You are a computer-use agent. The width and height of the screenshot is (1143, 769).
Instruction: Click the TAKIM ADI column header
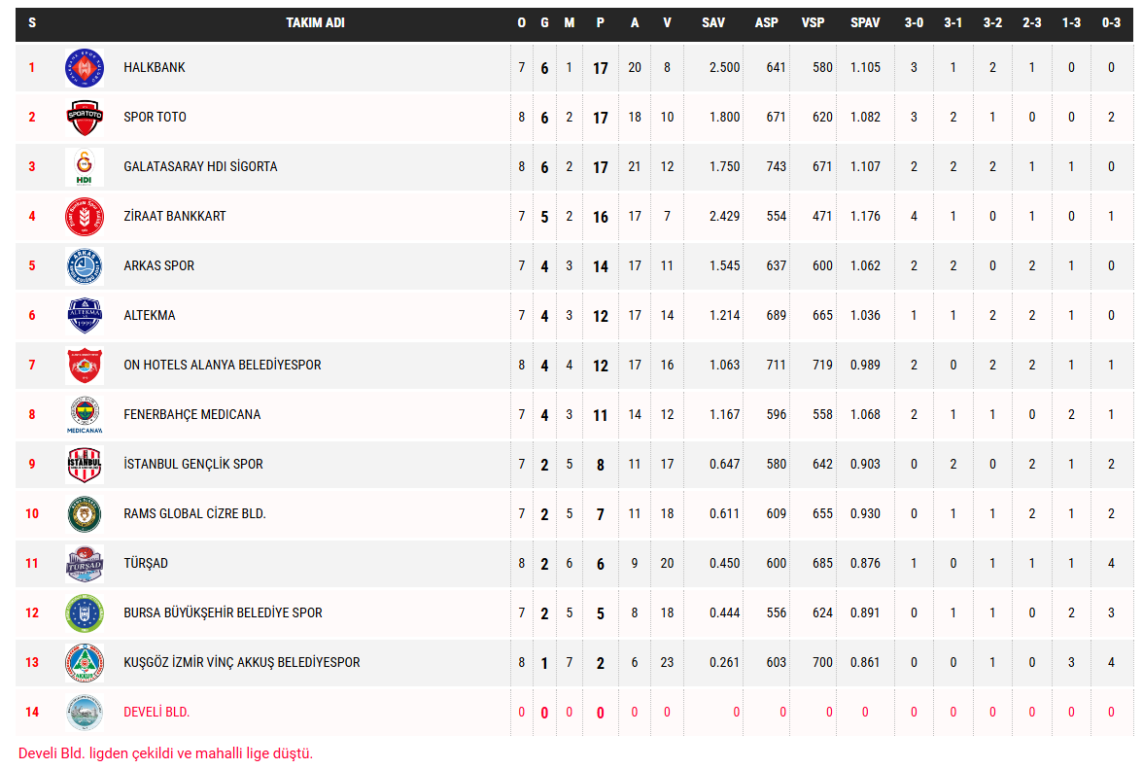[x=315, y=23]
